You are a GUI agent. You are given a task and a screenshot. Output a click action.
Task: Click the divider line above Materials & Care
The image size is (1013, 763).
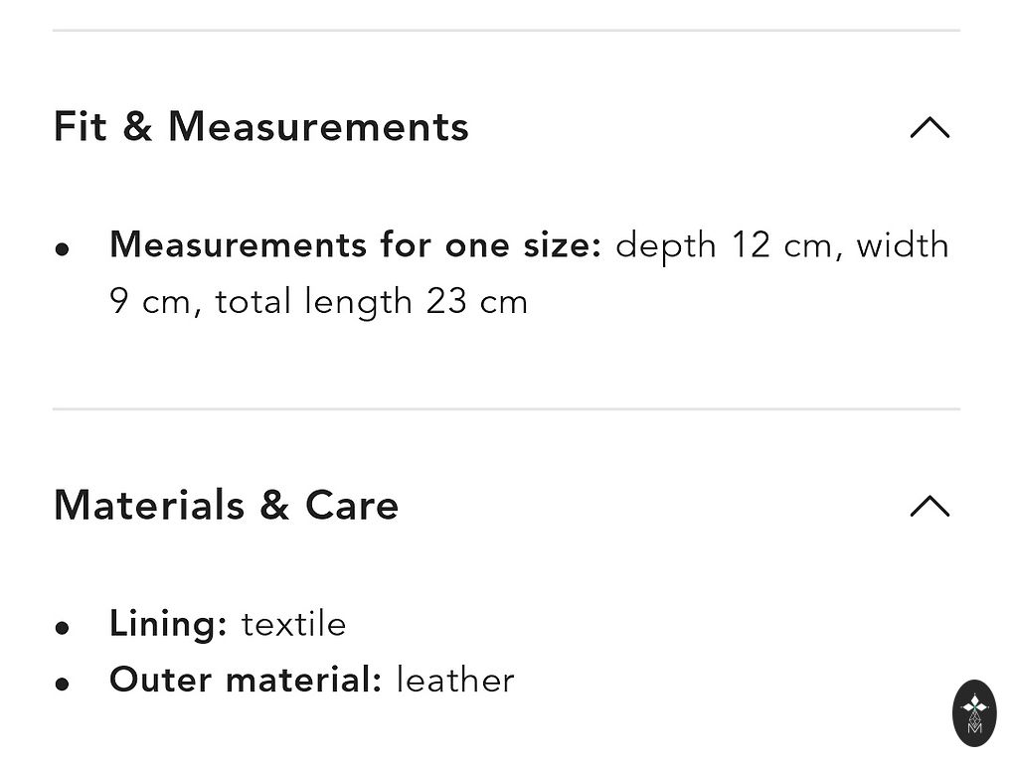tap(506, 408)
